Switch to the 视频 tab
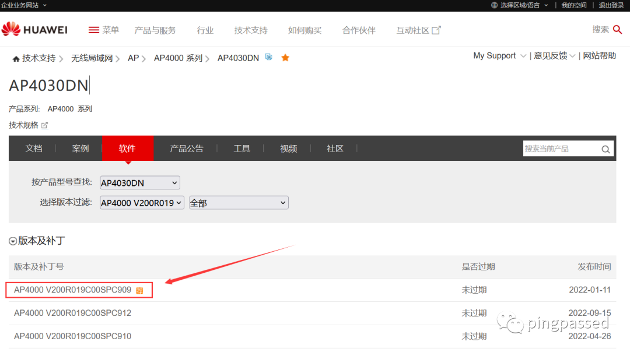Image resolution: width=630 pixels, height=352 pixels. point(289,149)
